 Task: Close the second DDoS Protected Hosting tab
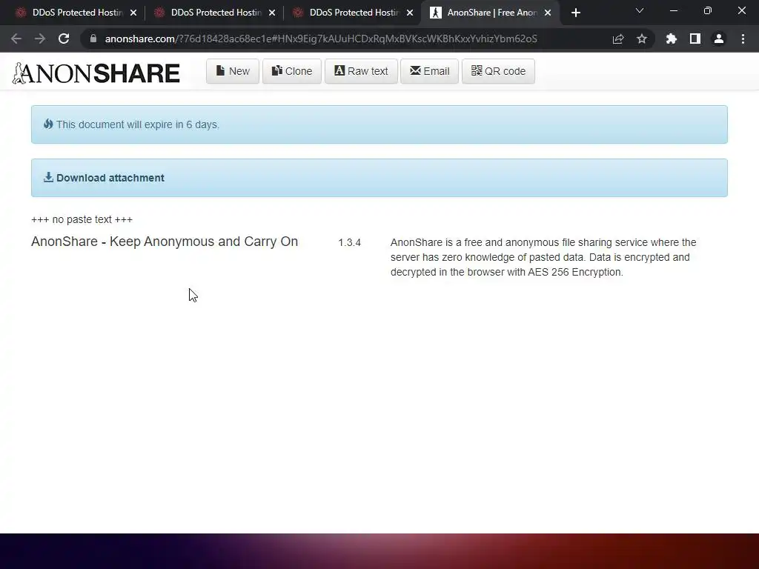272,13
